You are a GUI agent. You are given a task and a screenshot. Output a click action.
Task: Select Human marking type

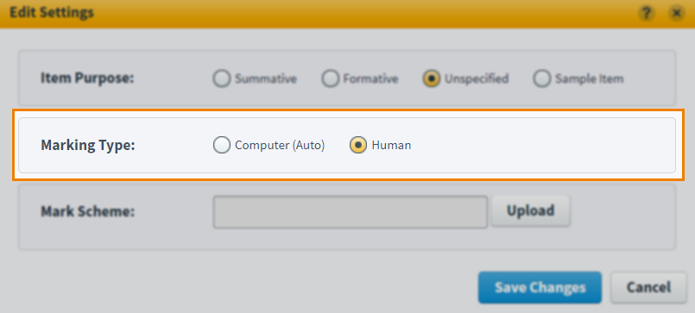[358, 145]
